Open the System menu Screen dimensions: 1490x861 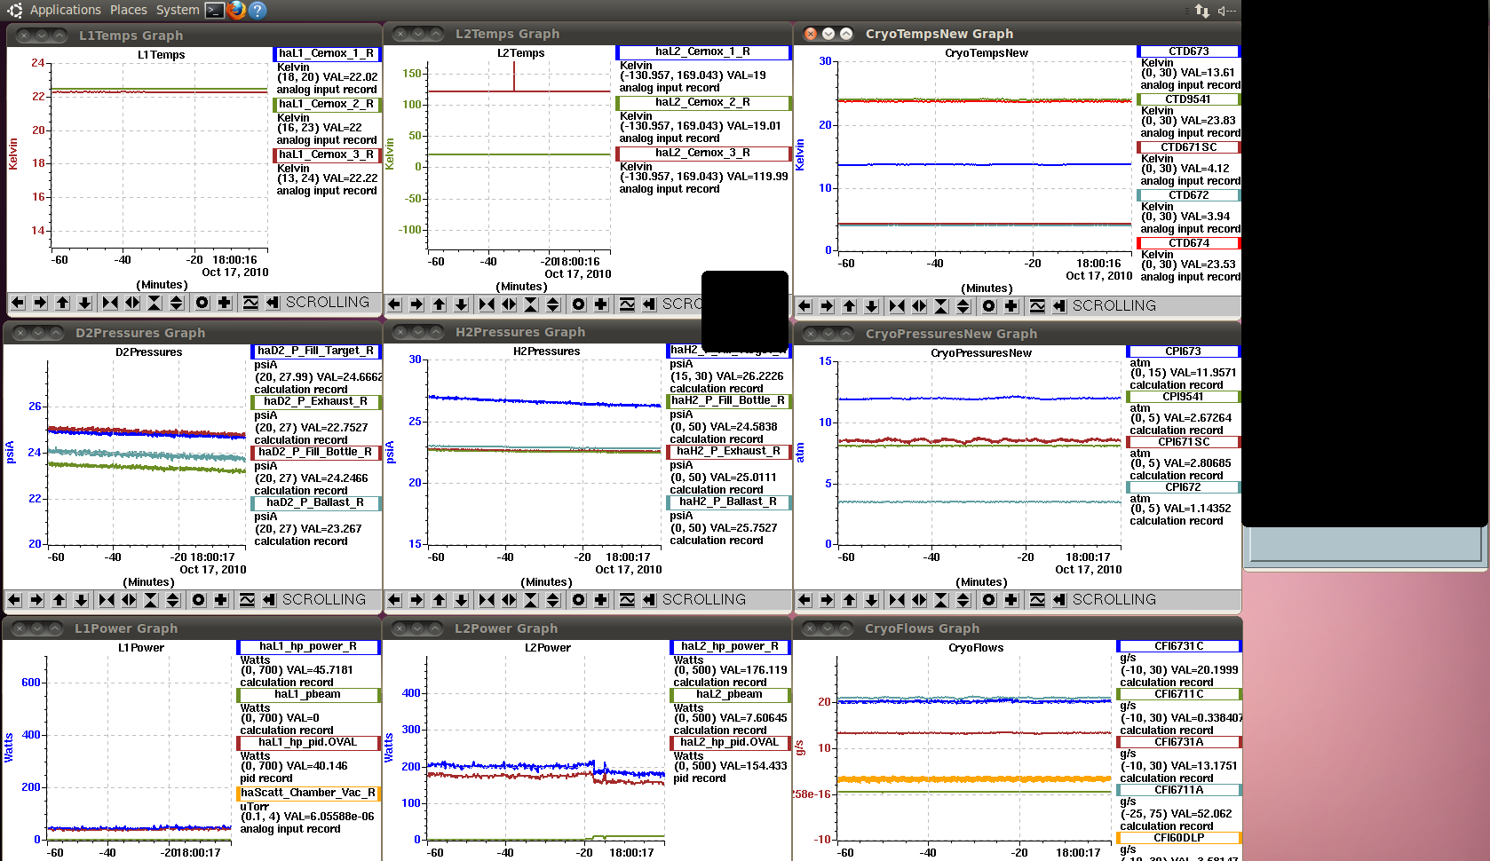(178, 10)
